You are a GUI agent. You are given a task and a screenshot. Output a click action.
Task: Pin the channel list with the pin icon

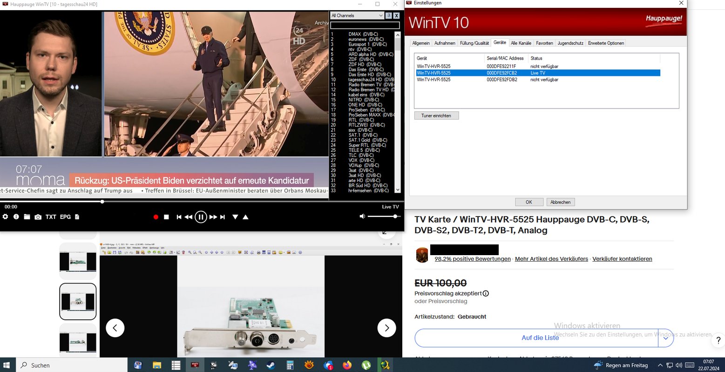click(389, 15)
